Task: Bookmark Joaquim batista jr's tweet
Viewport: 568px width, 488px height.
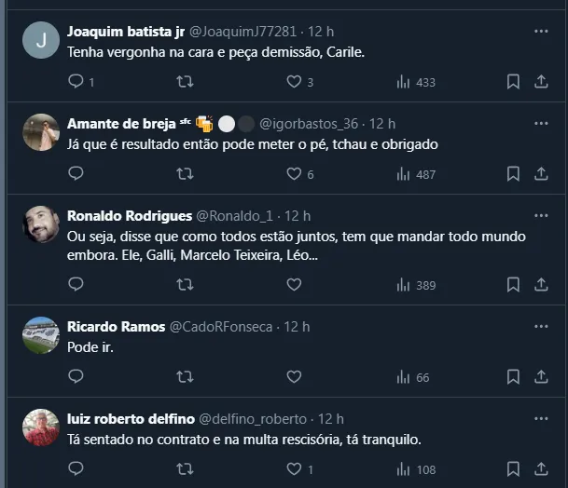Action: pos(513,82)
